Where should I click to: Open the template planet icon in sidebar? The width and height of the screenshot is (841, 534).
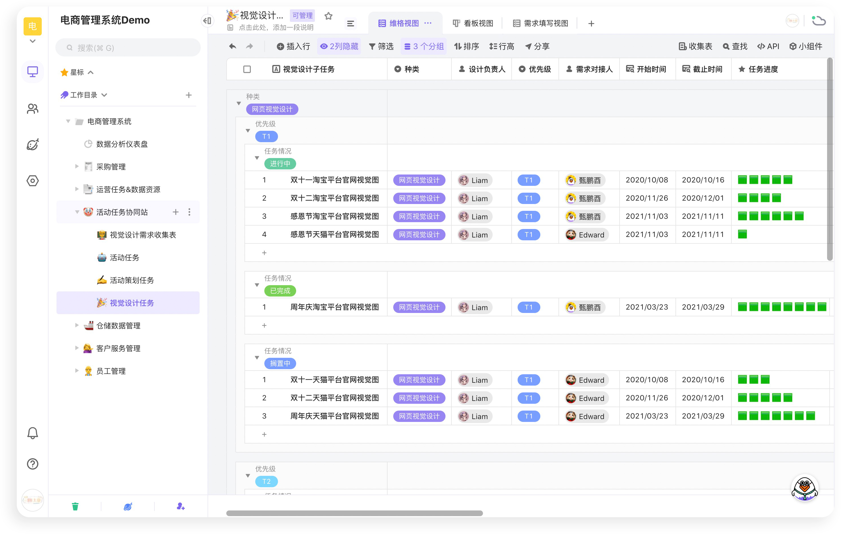32,144
